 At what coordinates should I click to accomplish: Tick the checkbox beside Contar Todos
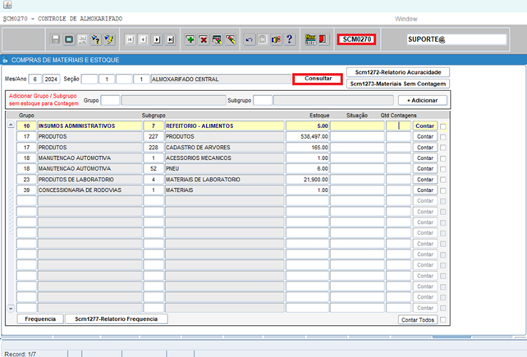click(443, 320)
